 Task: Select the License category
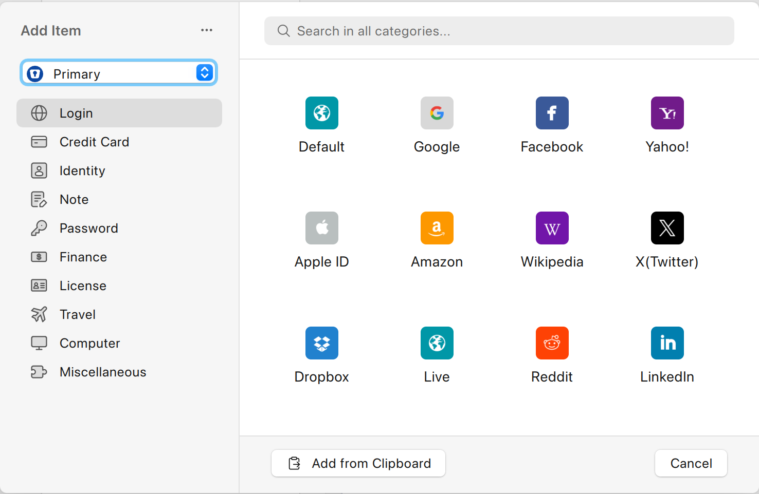pyautogui.click(x=119, y=286)
